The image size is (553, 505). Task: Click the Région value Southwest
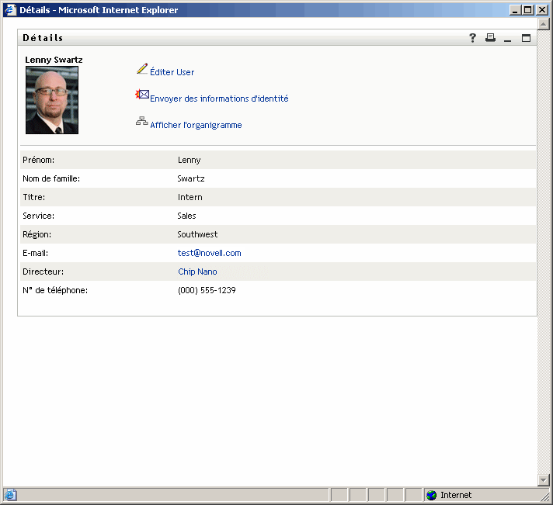point(197,234)
